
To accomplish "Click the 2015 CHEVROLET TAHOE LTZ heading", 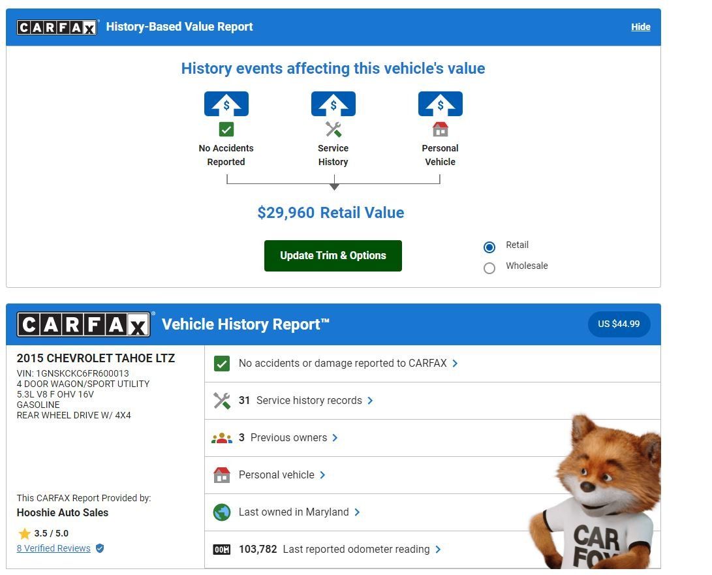I will (96, 358).
